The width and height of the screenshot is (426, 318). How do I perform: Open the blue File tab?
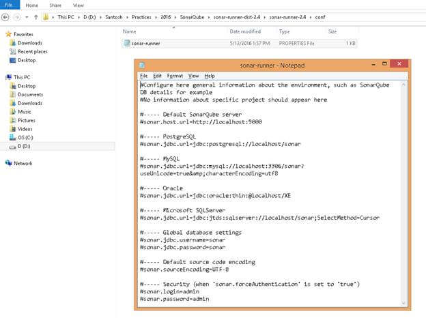(x=8, y=4)
